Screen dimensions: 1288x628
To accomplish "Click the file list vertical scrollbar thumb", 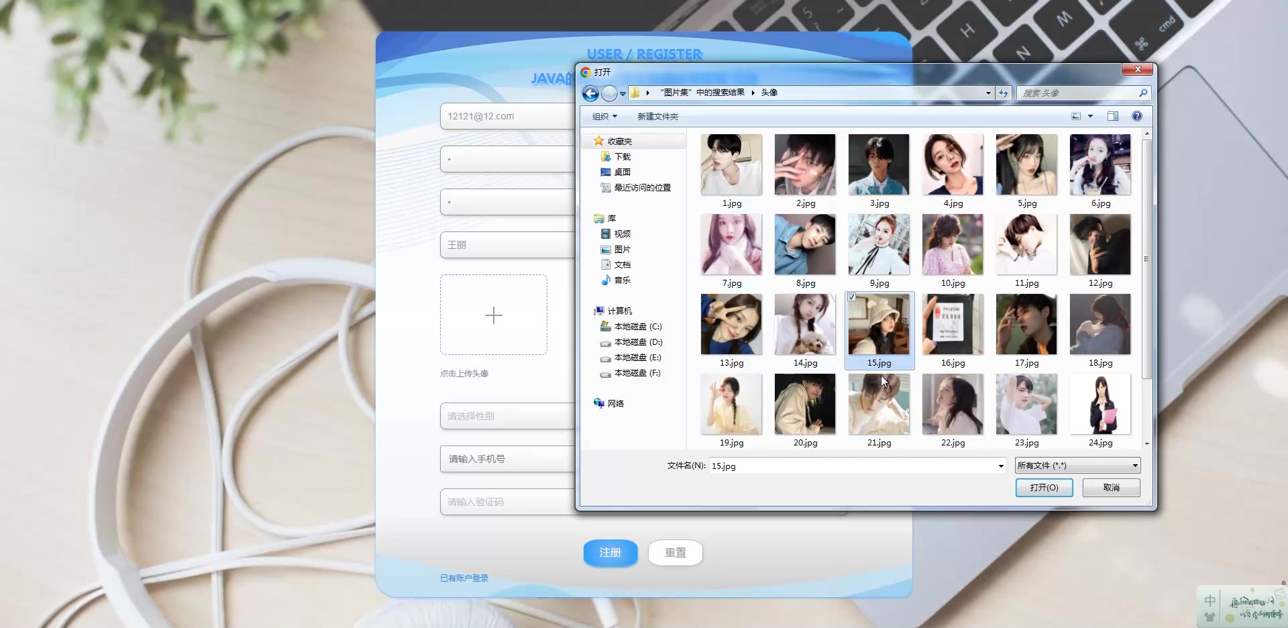I will click(1146, 258).
